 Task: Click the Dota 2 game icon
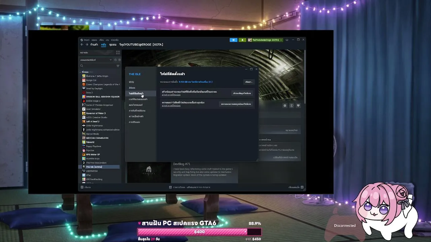point(84,92)
